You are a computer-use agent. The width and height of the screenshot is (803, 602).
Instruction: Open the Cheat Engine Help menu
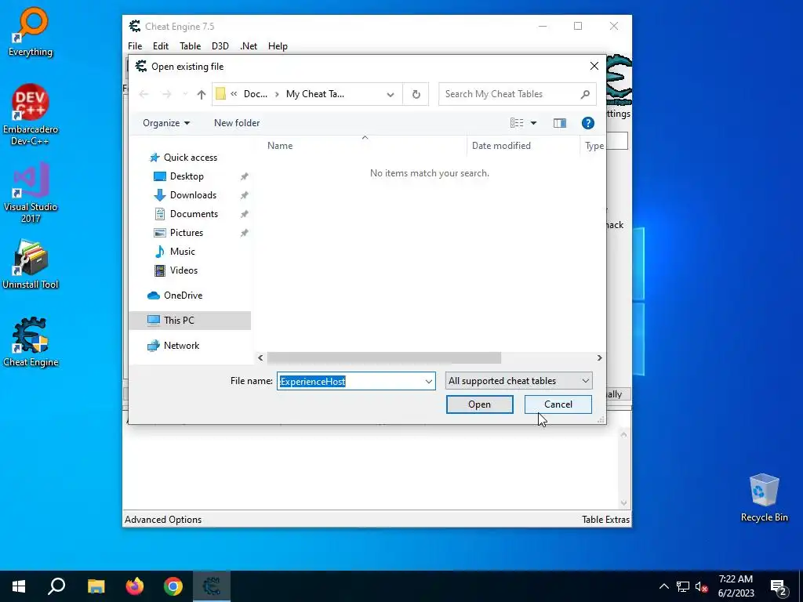pyautogui.click(x=278, y=46)
